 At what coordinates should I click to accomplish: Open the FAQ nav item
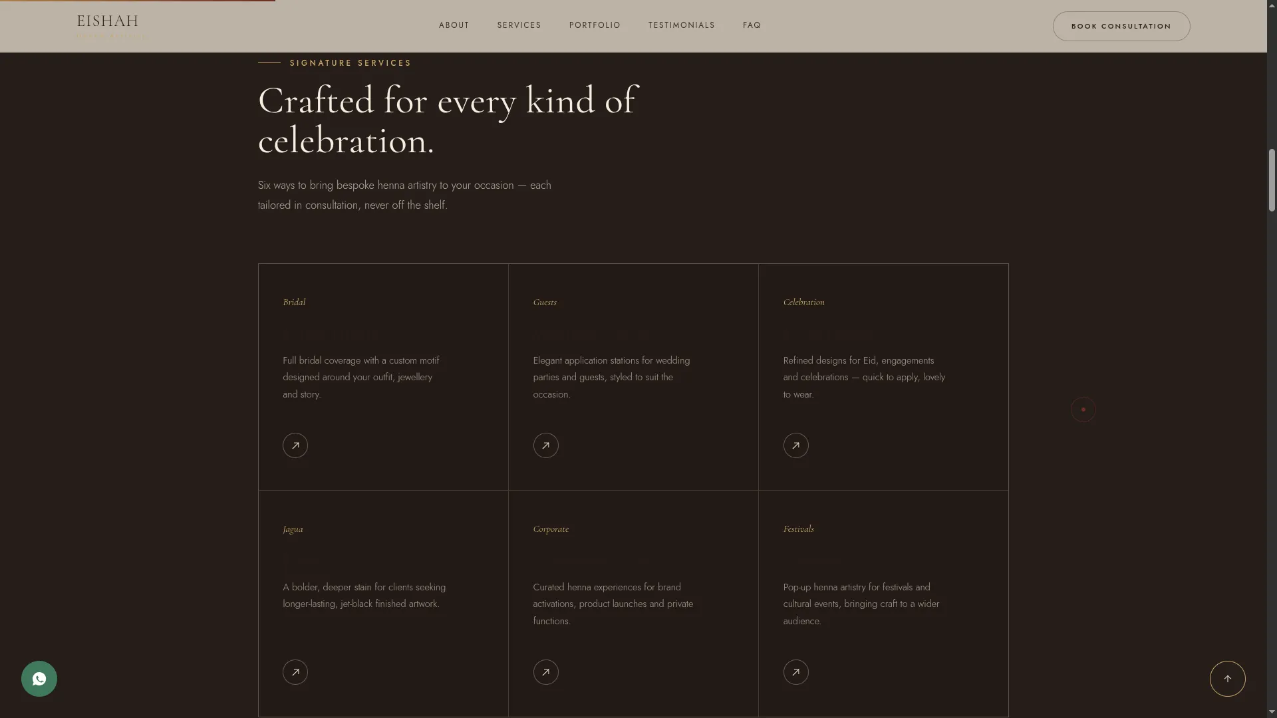point(752,25)
